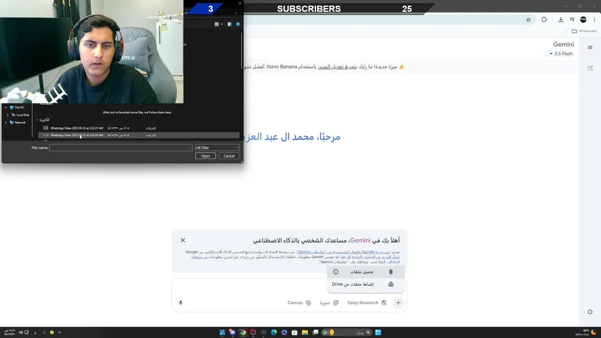
Task: Open the Windows Start button
Action: click(x=378, y=332)
